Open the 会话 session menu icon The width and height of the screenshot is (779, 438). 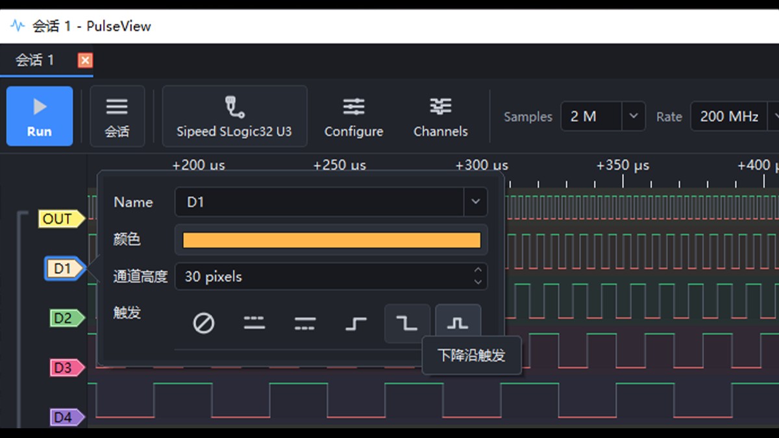click(117, 116)
